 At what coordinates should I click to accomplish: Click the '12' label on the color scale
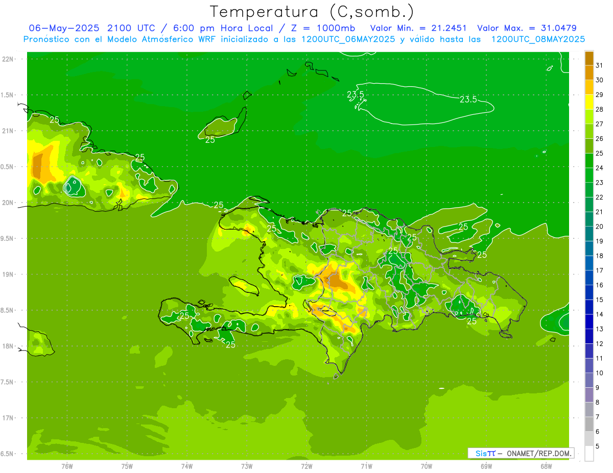point(600,343)
